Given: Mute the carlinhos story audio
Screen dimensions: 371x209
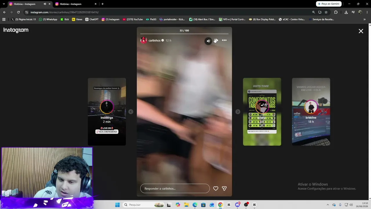Looking at the screenshot, I should pos(208,41).
